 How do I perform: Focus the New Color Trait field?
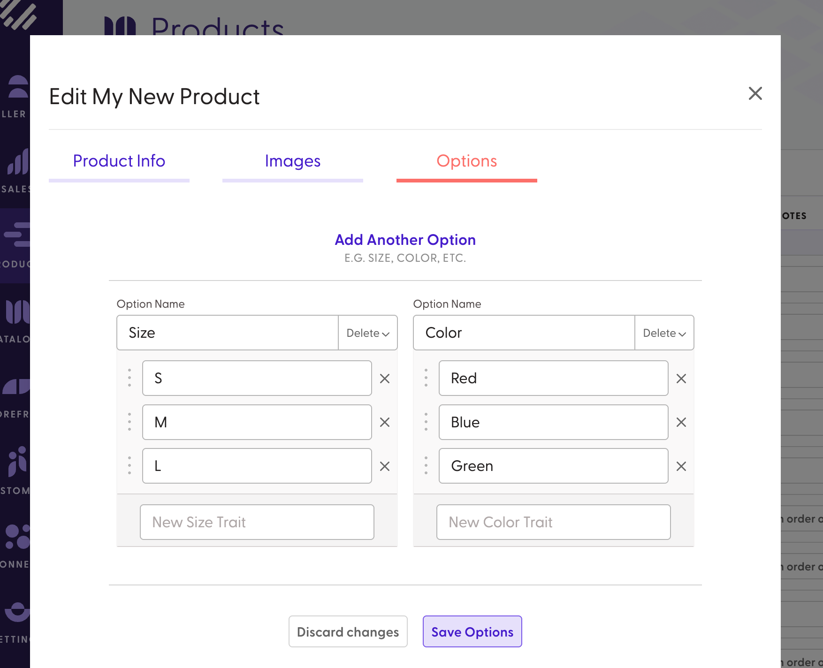click(x=554, y=522)
